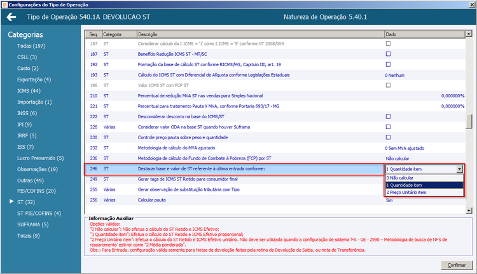This screenshot has height=274, width=477.
Task: Expand the ST (32) category arrow
Action: 11,202
